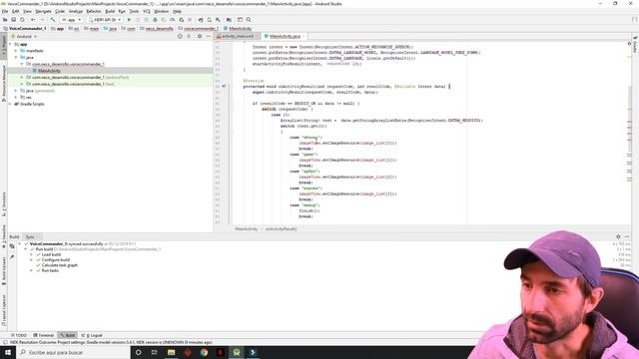This screenshot has height=359, width=639.
Task: Click the Save All toolbar icon
Action: (x=13, y=20)
